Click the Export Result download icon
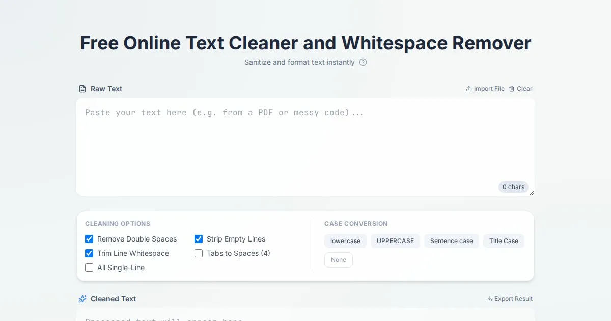This screenshot has height=321, width=611. click(489, 299)
